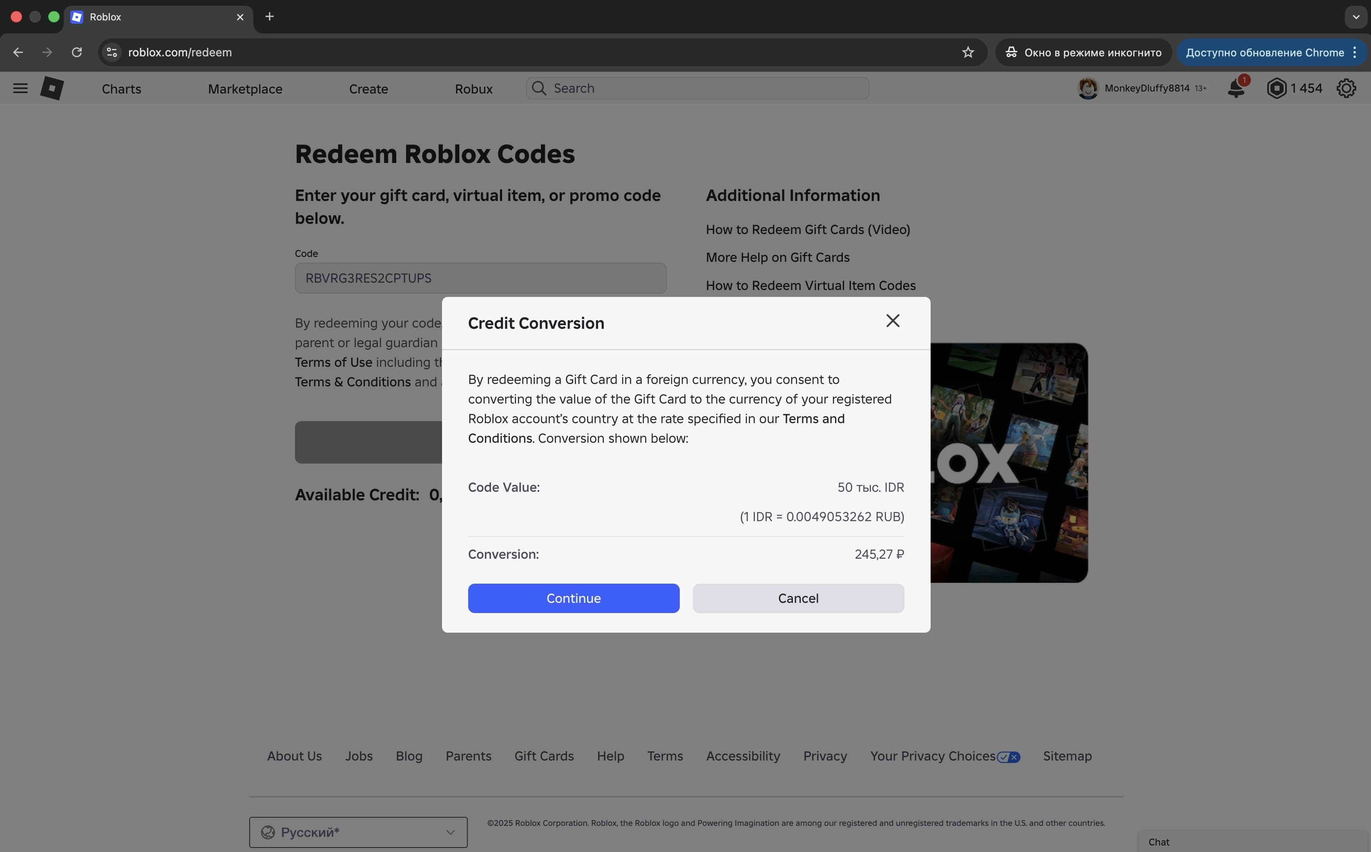Click the gift card Code input field
This screenshot has width=1371, height=852.
(481, 279)
